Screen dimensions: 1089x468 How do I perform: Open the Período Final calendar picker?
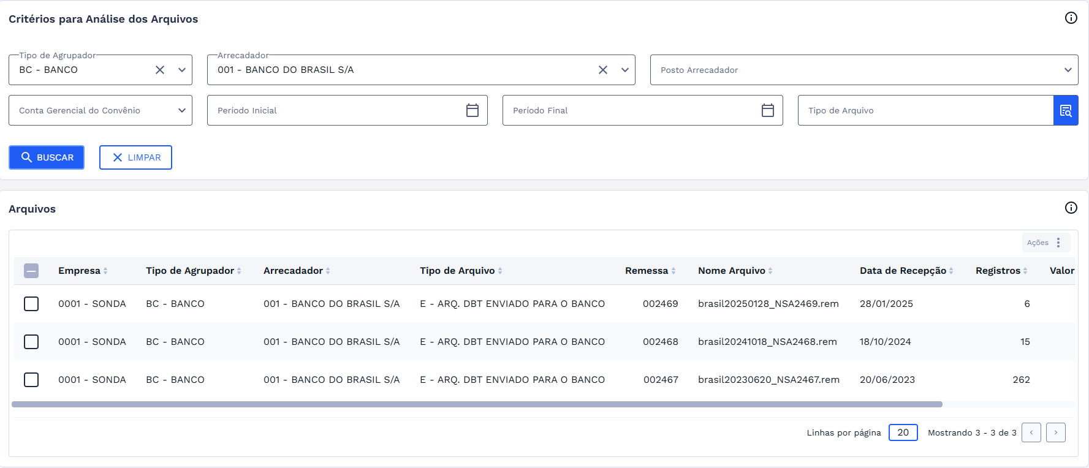(767, 110)
